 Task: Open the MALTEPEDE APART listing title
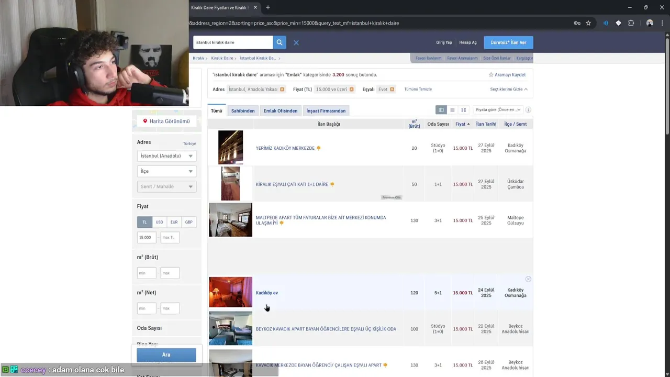pyautogui.click(x=320, y=220)
